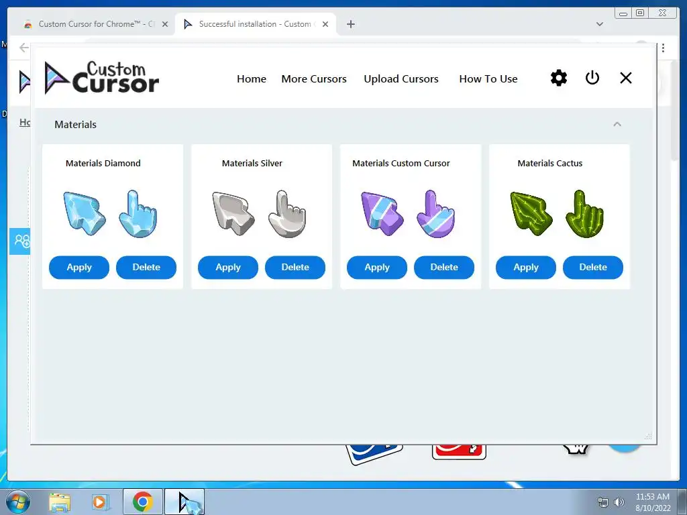Open the Custom Cursor taskbar item
Viewport: 687px width, 515px height.
click(x=184, y=502)
